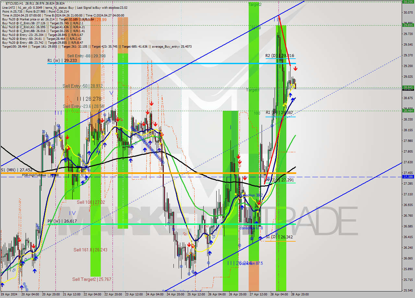This screenshot has width=415, height=298.
Task: Click 'Sell Entry -23.6 | 28.58' label
Action: [x=83, y=106]
